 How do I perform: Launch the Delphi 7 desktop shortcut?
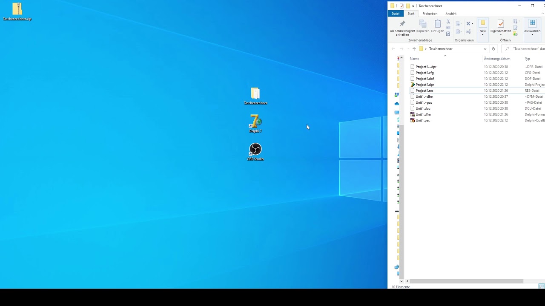pyautogui.click(x=255, y=124)
